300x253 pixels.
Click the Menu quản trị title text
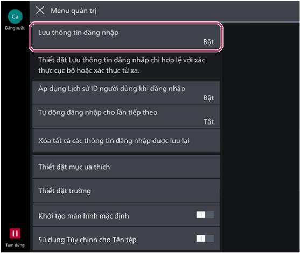(x=73, y=11)
